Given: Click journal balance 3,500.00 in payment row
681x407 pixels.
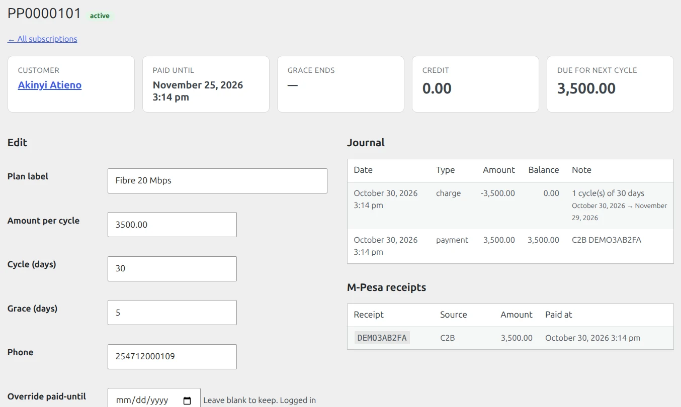Looking at the screenshot, I should pos(543,240).
